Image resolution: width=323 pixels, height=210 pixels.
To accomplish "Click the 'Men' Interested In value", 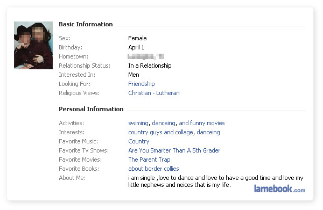I will click(x=134, y=75).
